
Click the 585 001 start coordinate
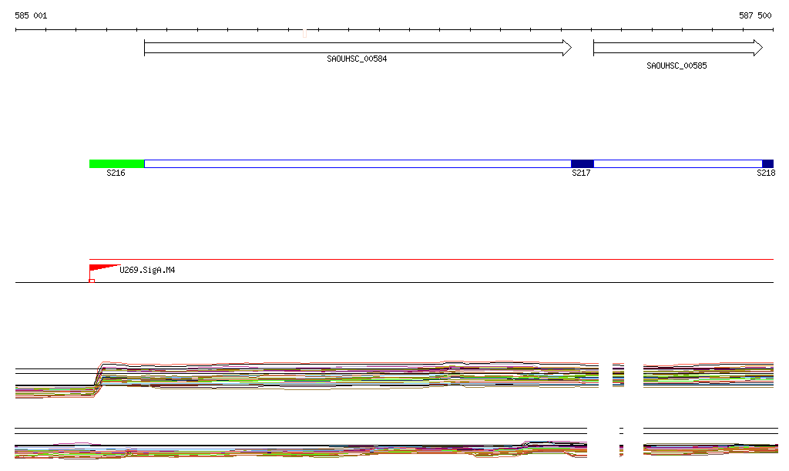pos(31,15)
